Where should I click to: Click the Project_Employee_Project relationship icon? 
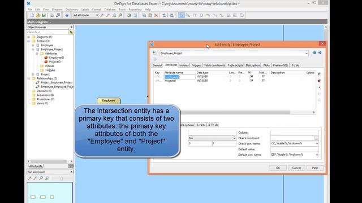coord(37,83)
